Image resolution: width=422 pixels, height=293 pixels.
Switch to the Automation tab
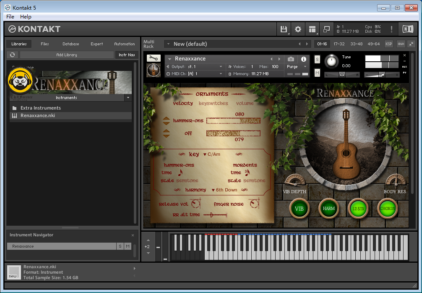125,44
